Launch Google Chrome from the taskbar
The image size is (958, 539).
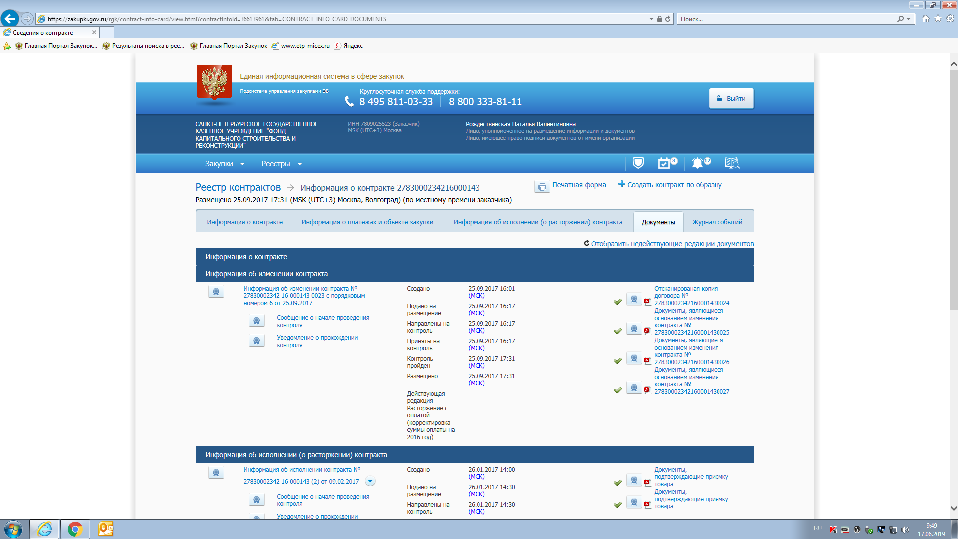[x=75, y=529]
